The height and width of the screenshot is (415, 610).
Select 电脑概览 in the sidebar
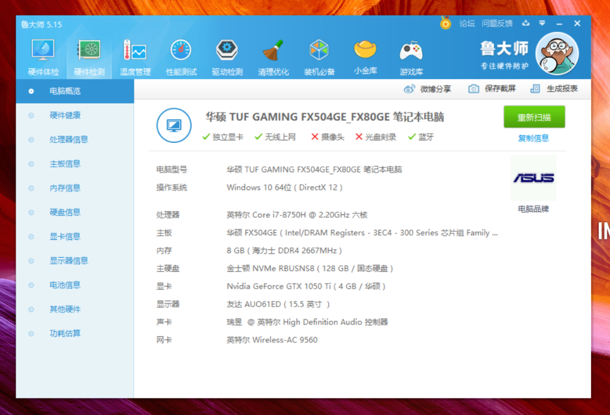(x=75, y=91)
